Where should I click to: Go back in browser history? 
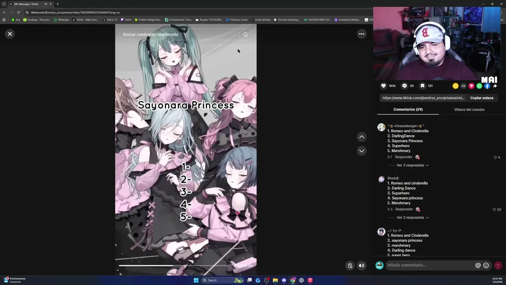click(4, 12)
